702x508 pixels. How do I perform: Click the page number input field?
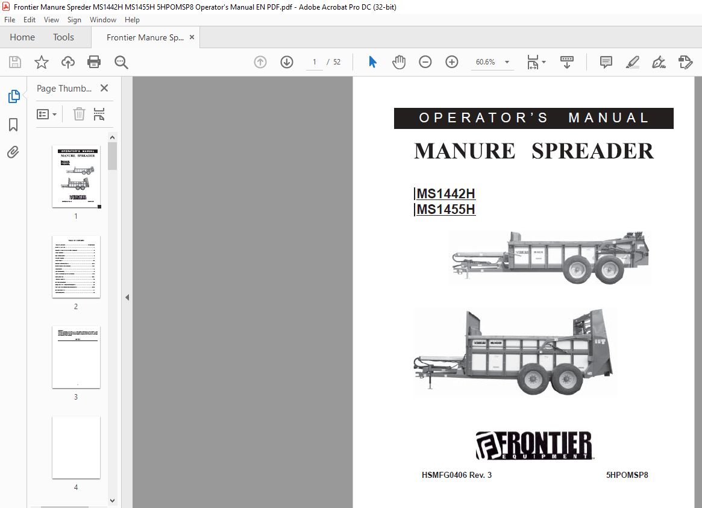click(315, 61)
